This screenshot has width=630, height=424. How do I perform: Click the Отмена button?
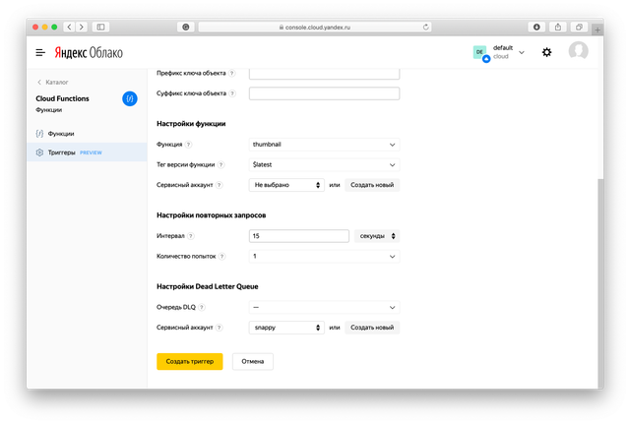(253, 361)
